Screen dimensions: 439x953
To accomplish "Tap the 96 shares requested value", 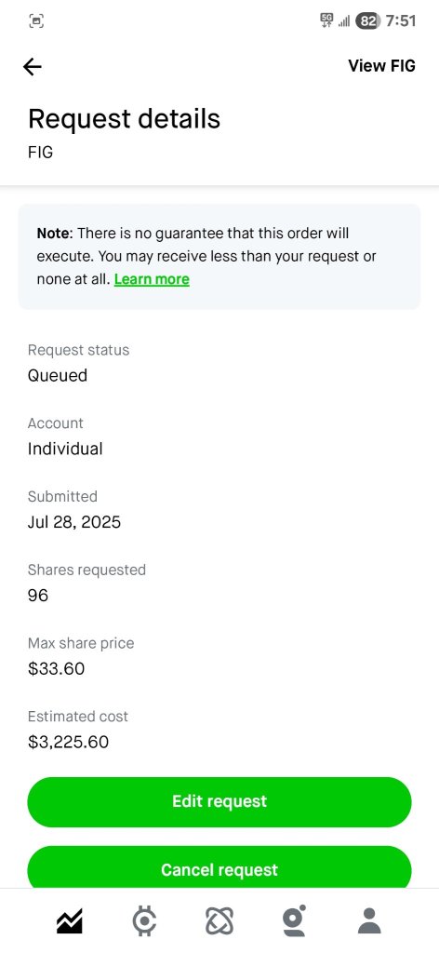I will click(x=37, y=596).
